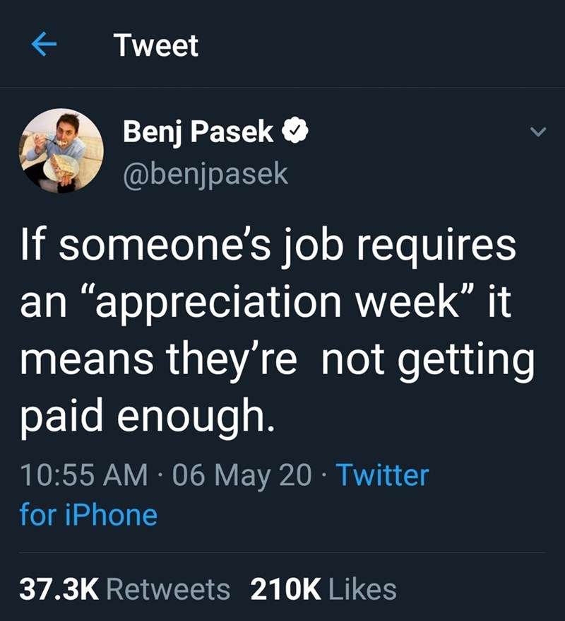Image resolution: width=565 pixels, height=621 pixels.
Task: Click the words "paid enough."
Action: pyautogui.click(x=145, y=418)
